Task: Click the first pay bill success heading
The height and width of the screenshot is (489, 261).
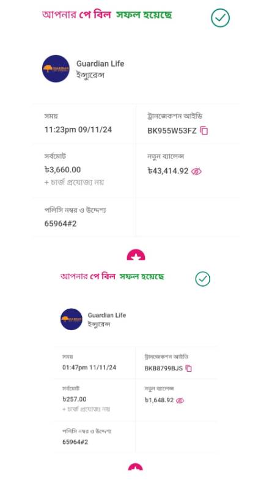Action: coord(106,15)
